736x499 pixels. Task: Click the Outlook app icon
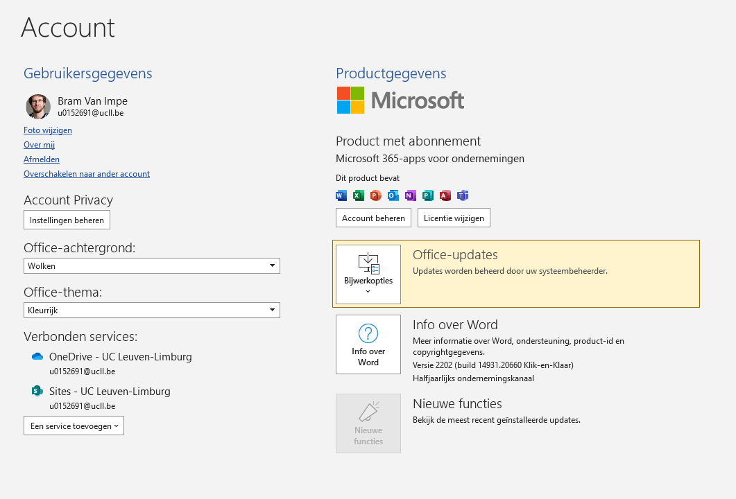[393, 195]
